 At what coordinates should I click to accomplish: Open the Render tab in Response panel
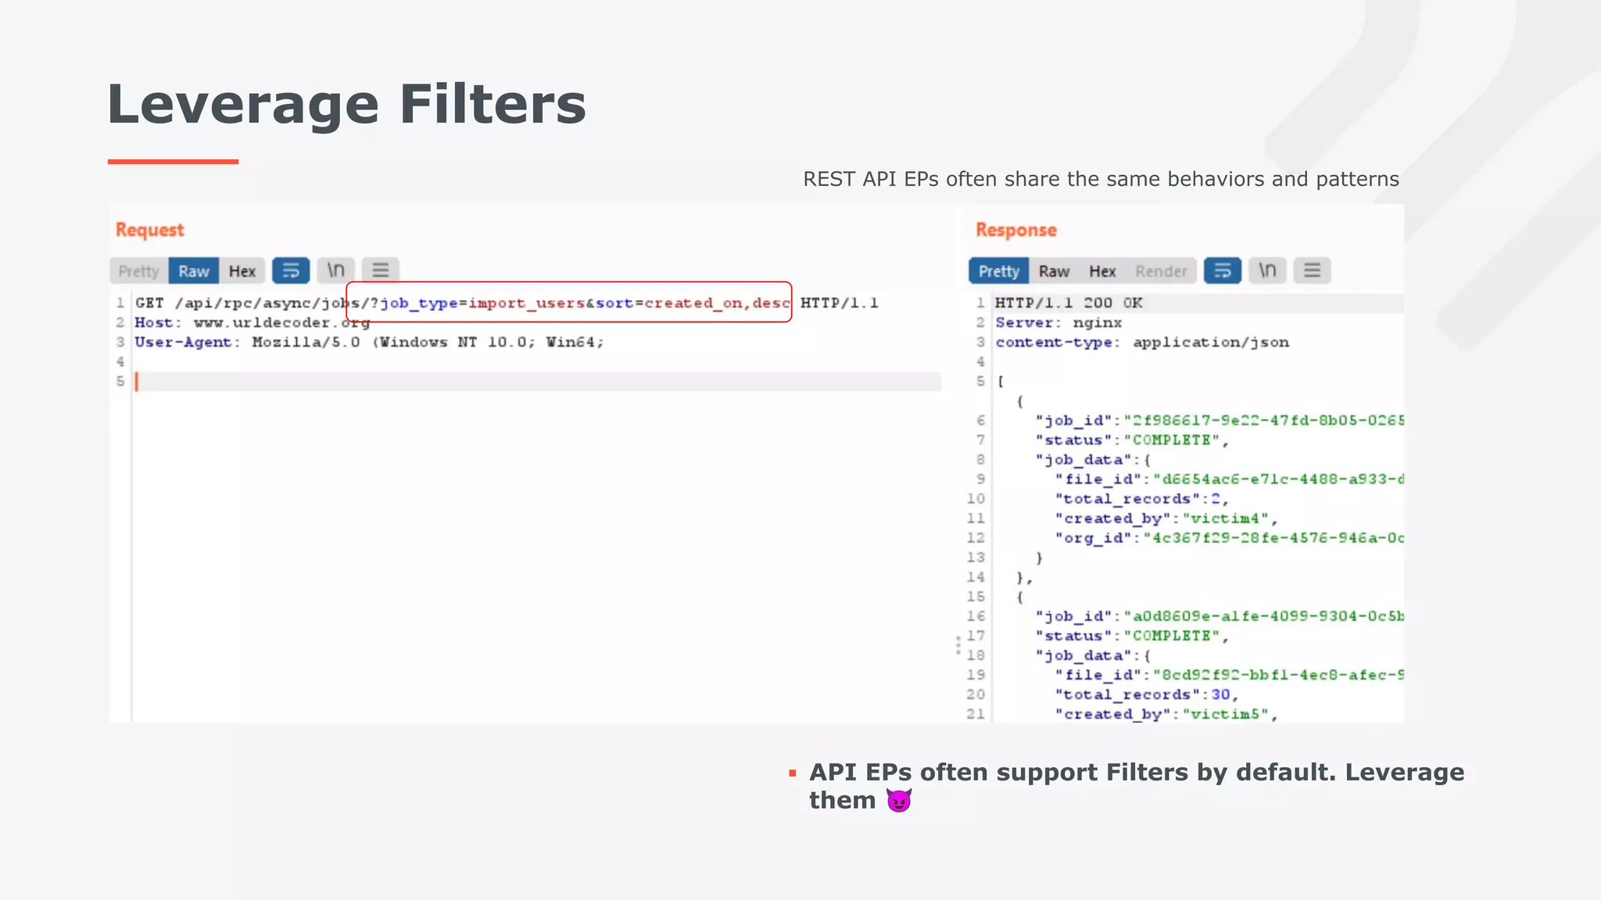click(x=1161, y=271)
